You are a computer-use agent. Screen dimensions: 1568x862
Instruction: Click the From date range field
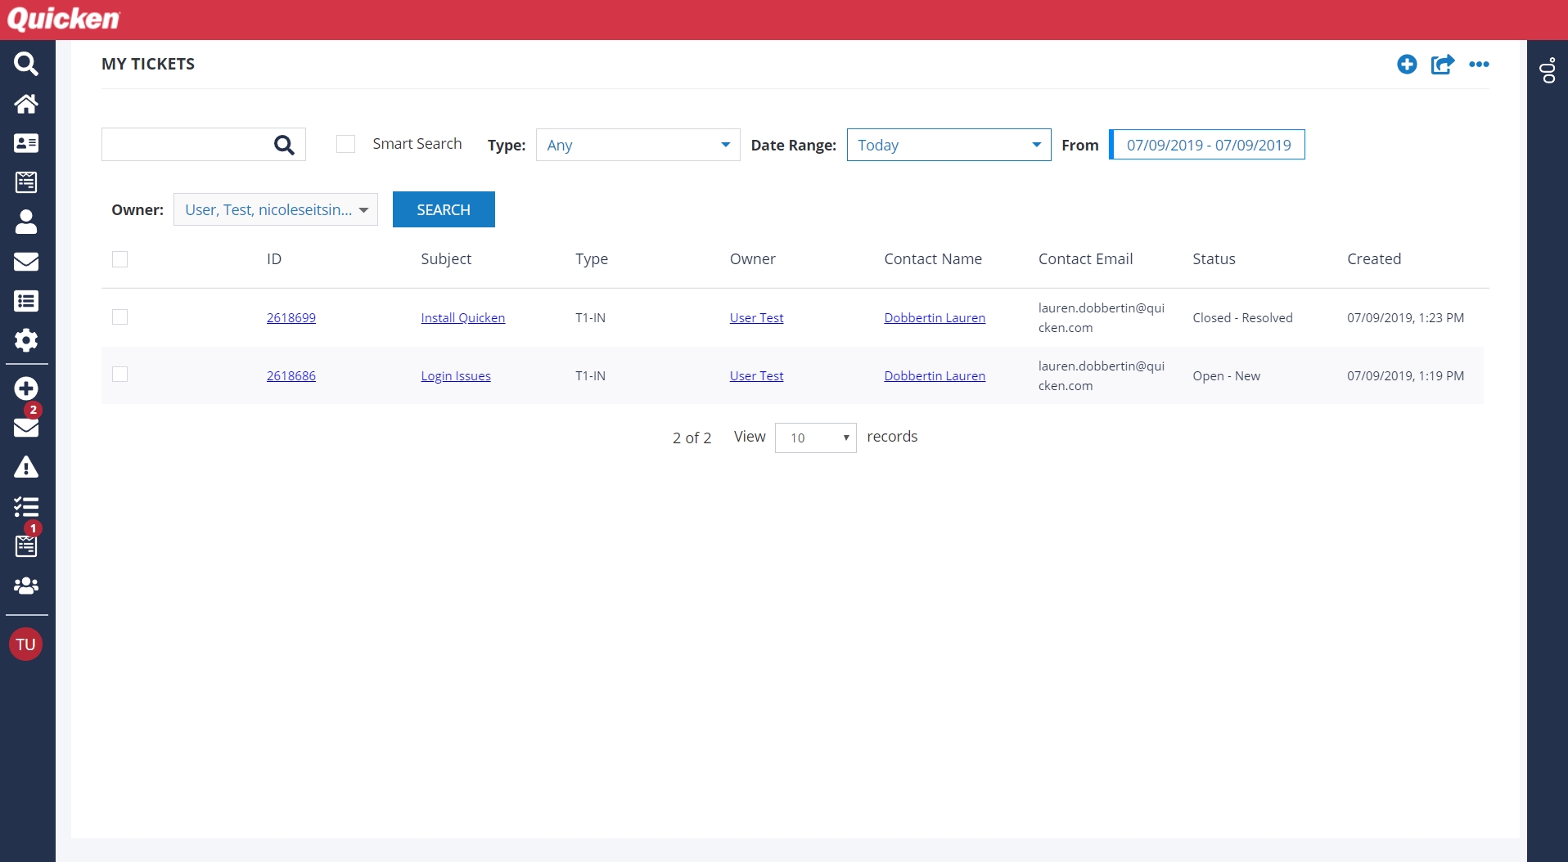[1207, 145]
